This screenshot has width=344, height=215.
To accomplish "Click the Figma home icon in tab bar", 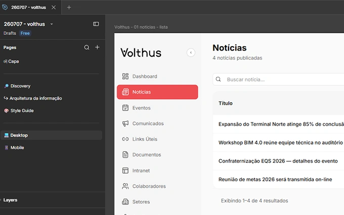I will coord(5,7).
